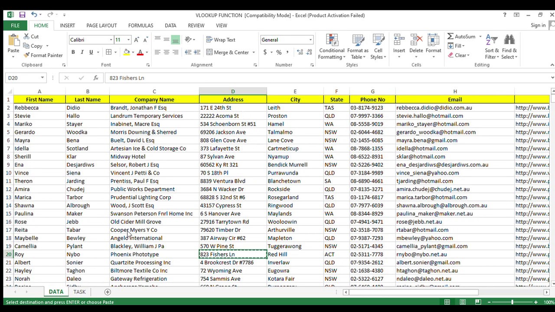Click the Copy button
Image resolution: width=555 pixels, height=312 pixels.
pos(34,46)
